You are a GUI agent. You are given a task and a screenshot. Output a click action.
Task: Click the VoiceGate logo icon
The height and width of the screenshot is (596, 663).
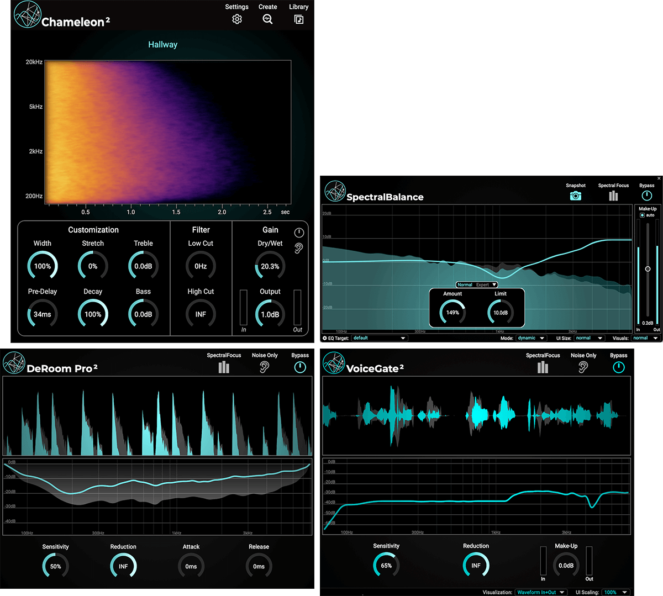(334, 363)
